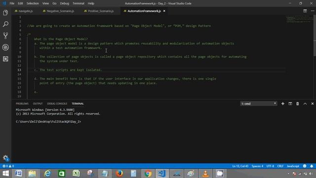Click 'UTF-8' encoding in status bar

[270, 166]
